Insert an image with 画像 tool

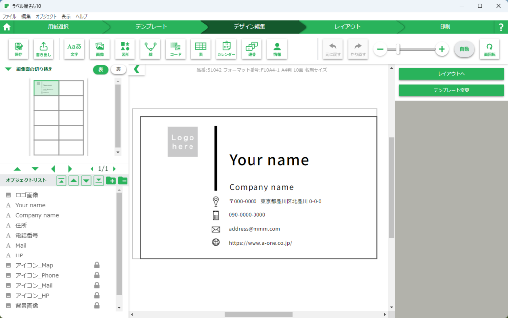[100, 49]
